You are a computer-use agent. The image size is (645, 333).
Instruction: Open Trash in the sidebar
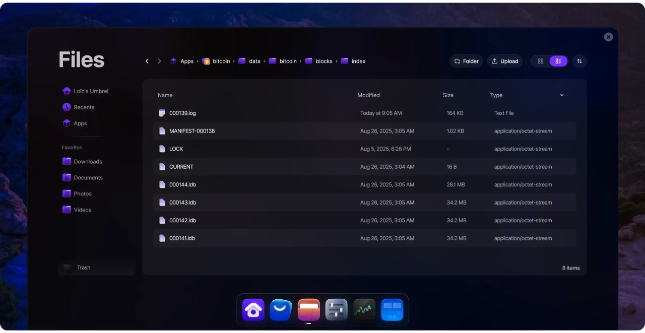point(84,268)
